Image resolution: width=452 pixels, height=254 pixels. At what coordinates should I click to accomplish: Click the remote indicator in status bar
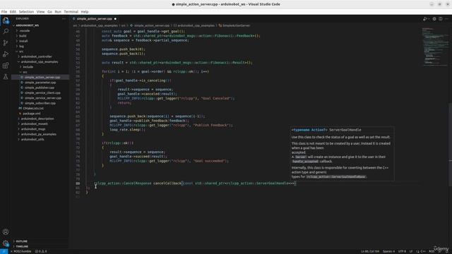click(x=4, y=251)
